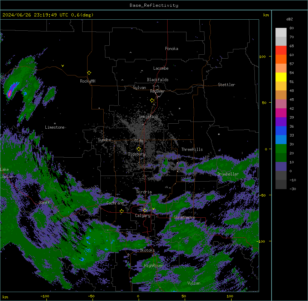The height and width of the screenshot is (301, 308).
Task: Click the Didsbury label
Action: 136,154
